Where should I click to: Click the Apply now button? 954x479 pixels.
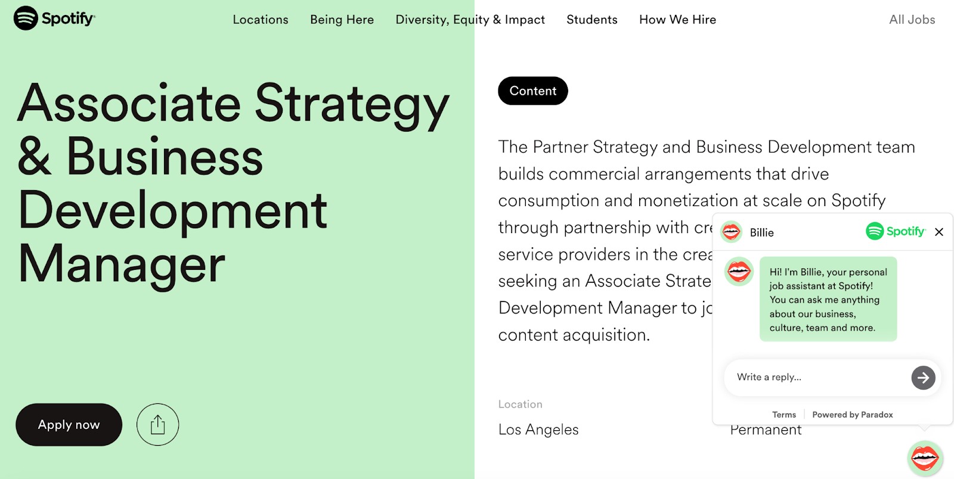(69, 425)
